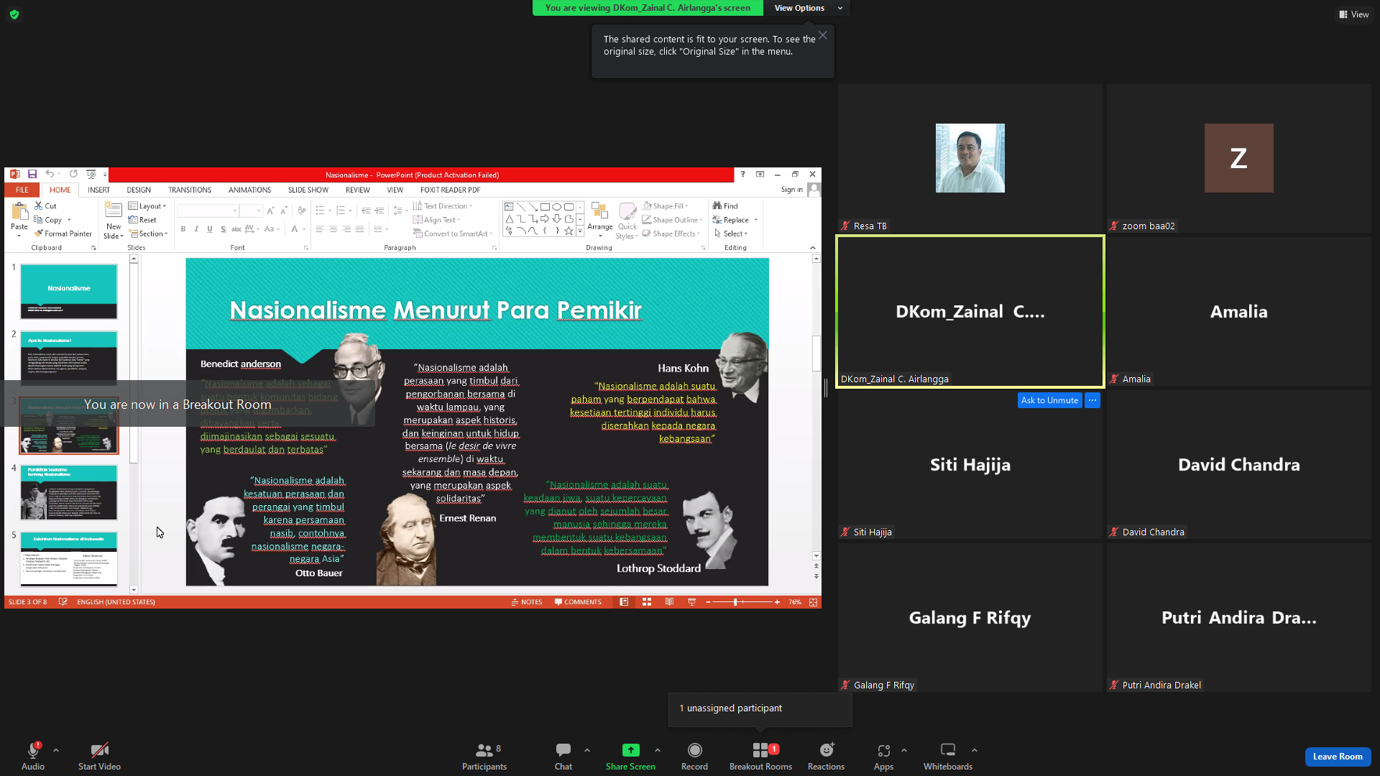Select slide 4 thumbnail
This screenshot has width=1380, height=776.
[69, 492]
